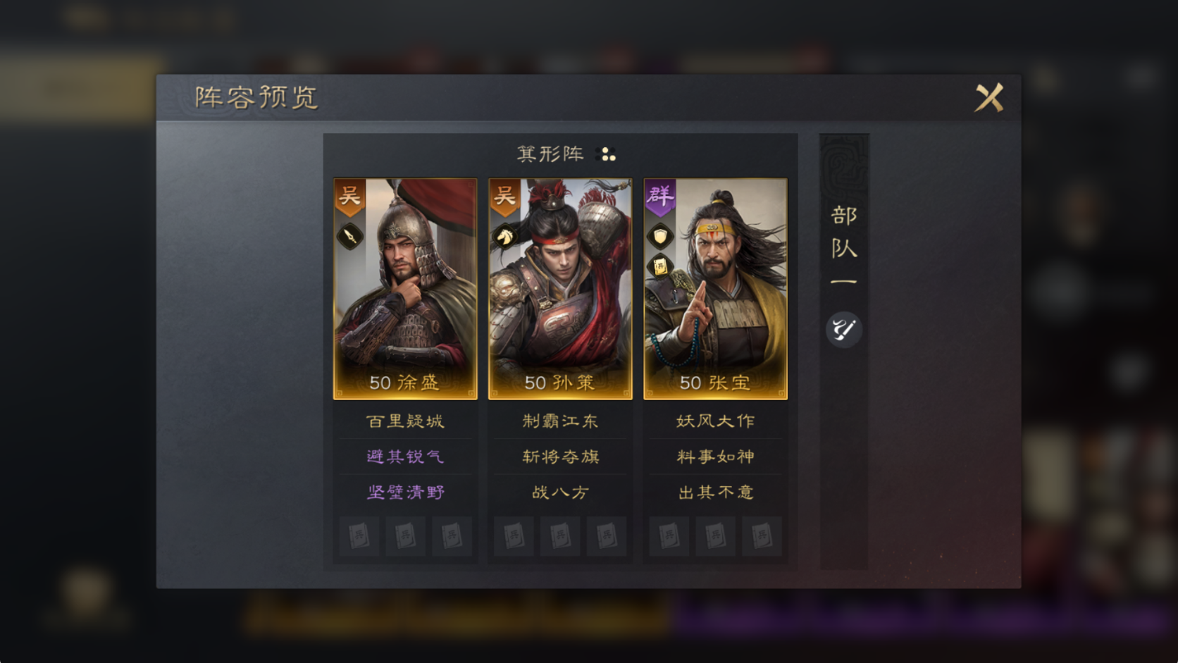This screenshot has width=1178, height=663.
Task: Select the 制霸江东 skill
Action: click(x=560, y=421)
